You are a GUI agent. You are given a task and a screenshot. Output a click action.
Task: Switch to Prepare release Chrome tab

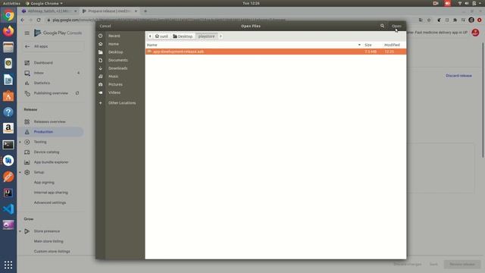109,11
